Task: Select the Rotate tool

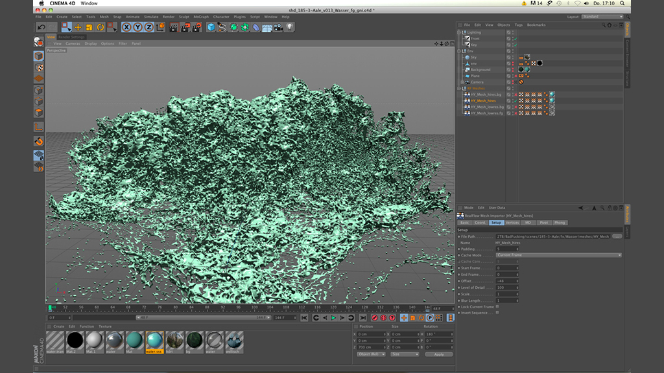Action: 100,27
